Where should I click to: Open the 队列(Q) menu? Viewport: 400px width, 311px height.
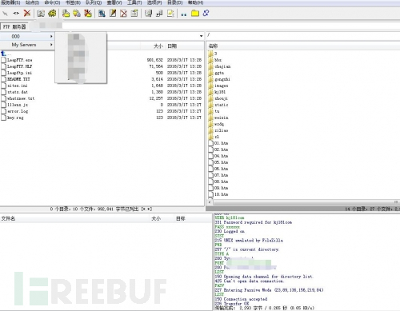pyautogui.click(x=94, y=2)
